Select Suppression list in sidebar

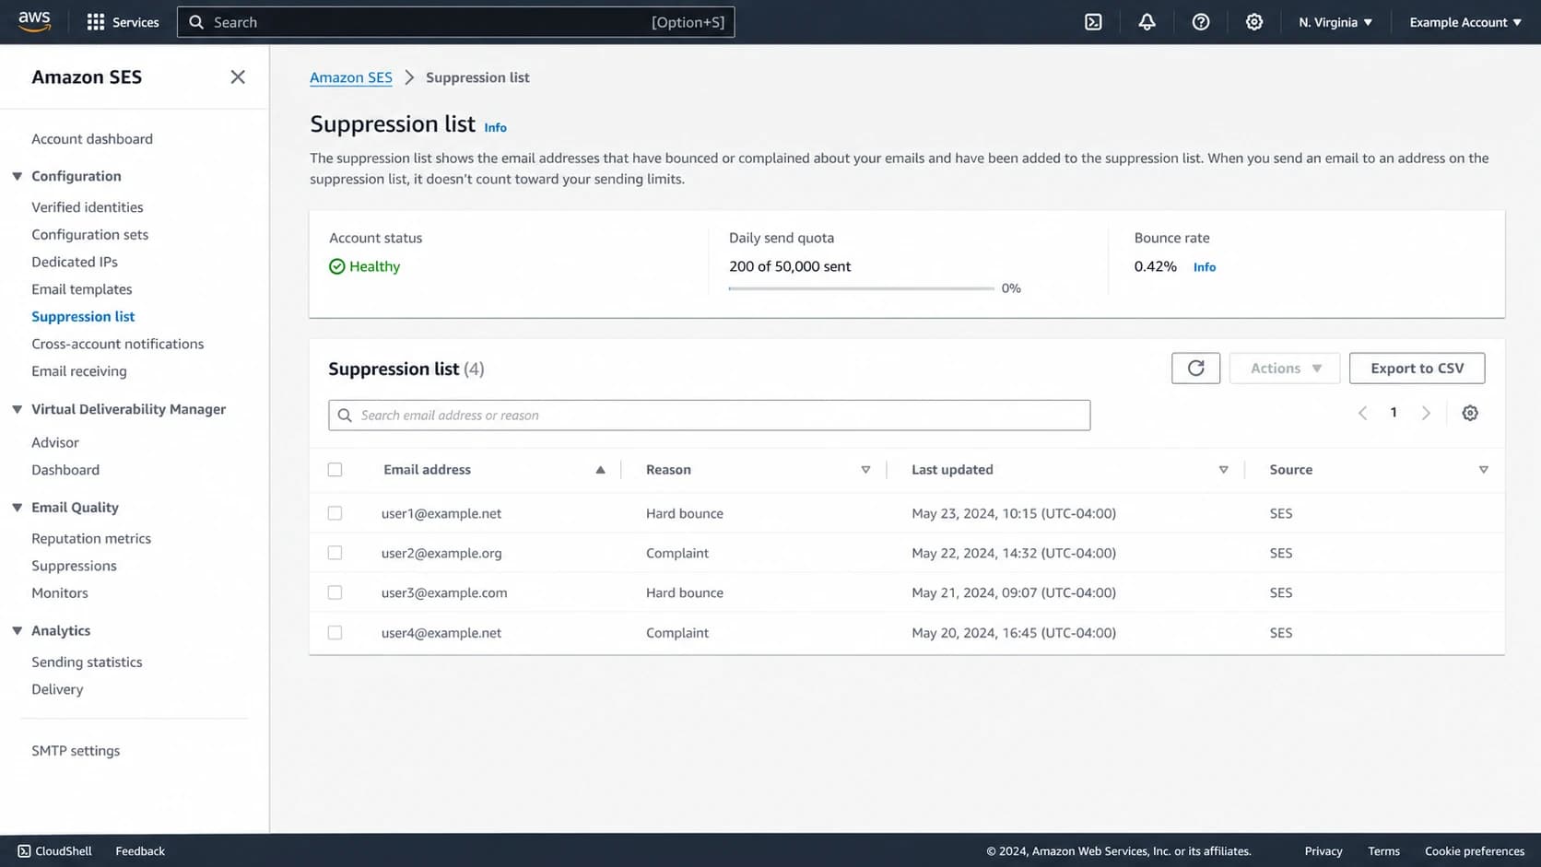tap(83, 317)
